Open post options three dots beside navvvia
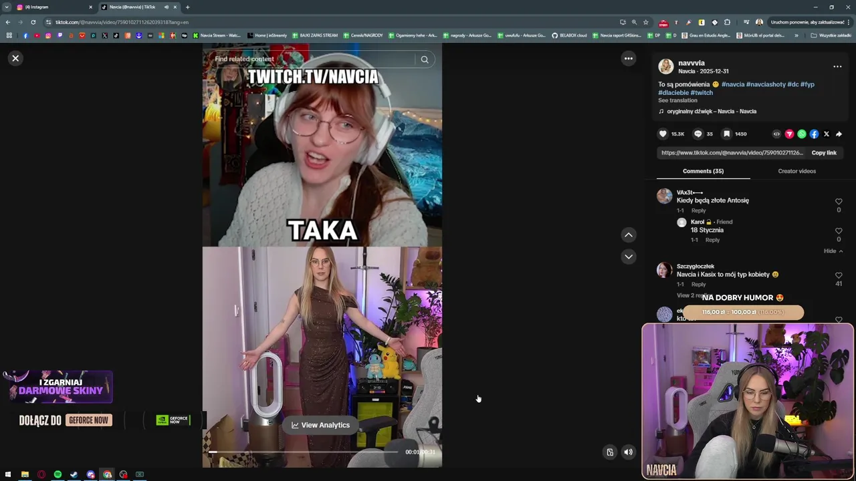 coord(837,67)
